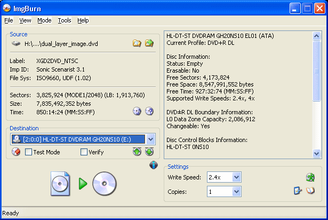Click the info panel scroll down arrow
This screenshot has height=220, width=328.
tap(316, 153)
